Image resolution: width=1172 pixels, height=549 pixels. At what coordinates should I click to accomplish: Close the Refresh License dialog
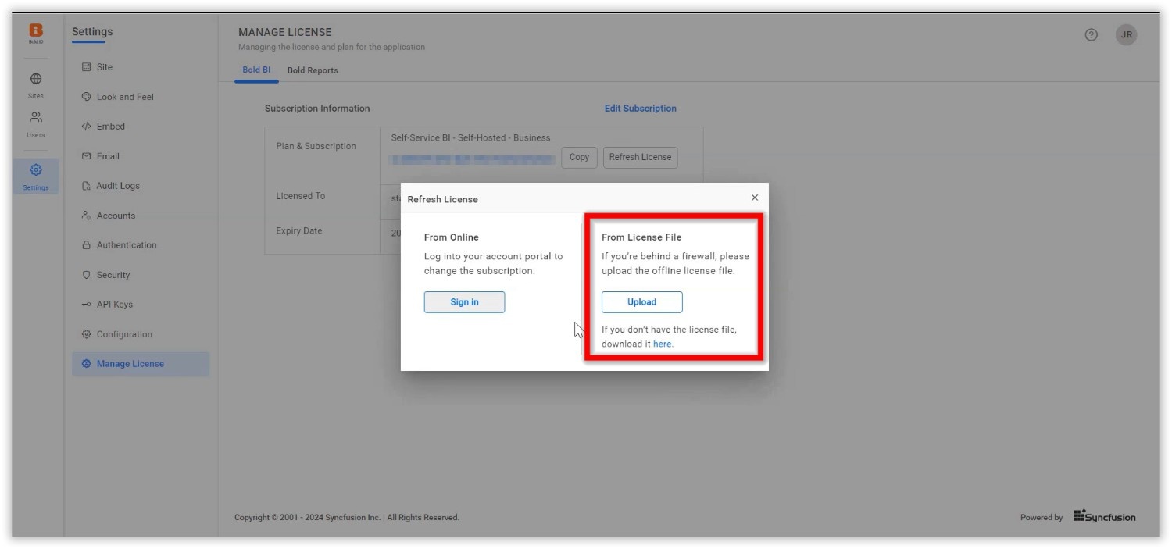coord(755,198)
